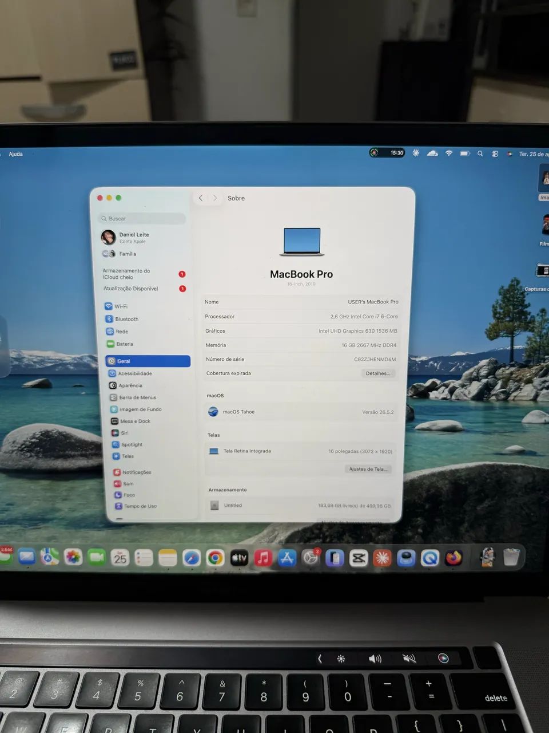Click the macOS Tahoe row
Viewport: 549px width, 733px height.
tap(301, 412)
